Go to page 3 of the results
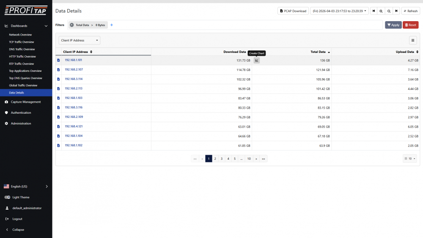 222,159
